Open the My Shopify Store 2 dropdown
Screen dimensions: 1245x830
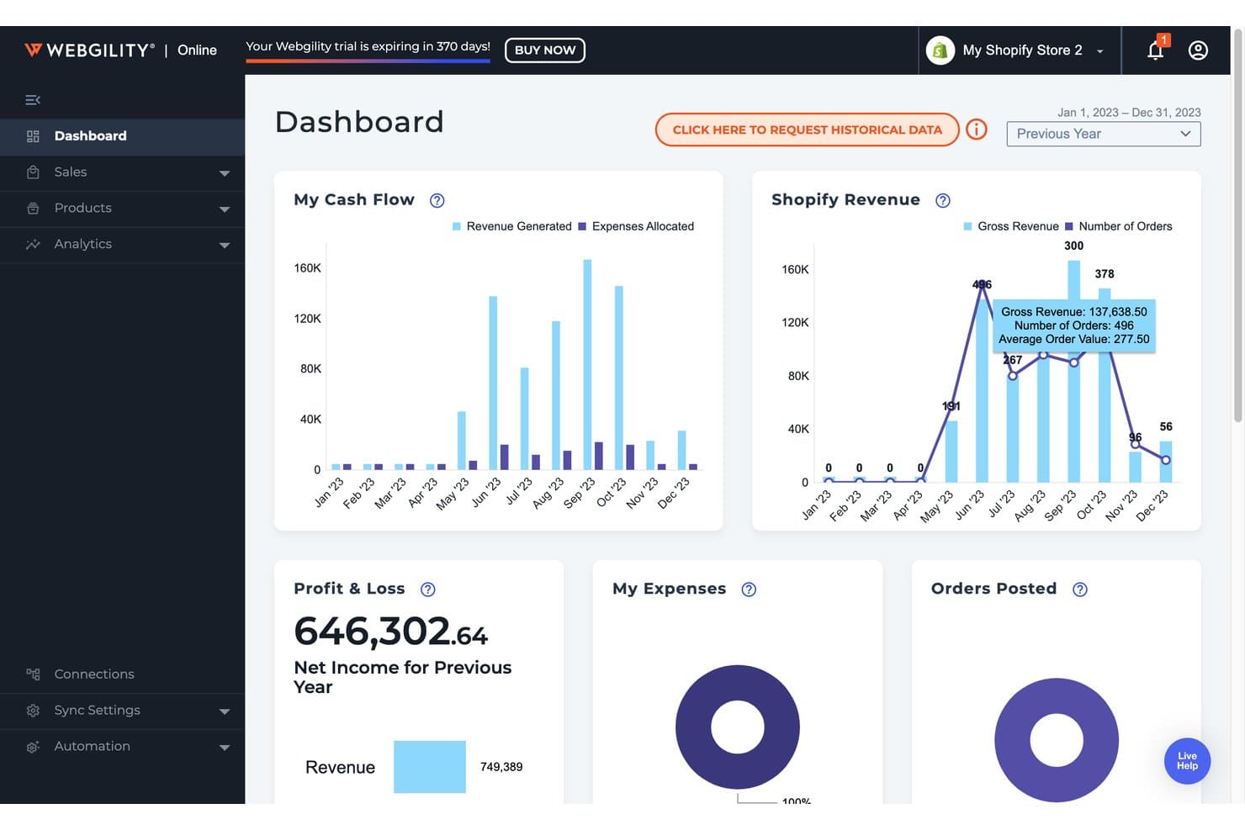click(x=1020, y=50)
